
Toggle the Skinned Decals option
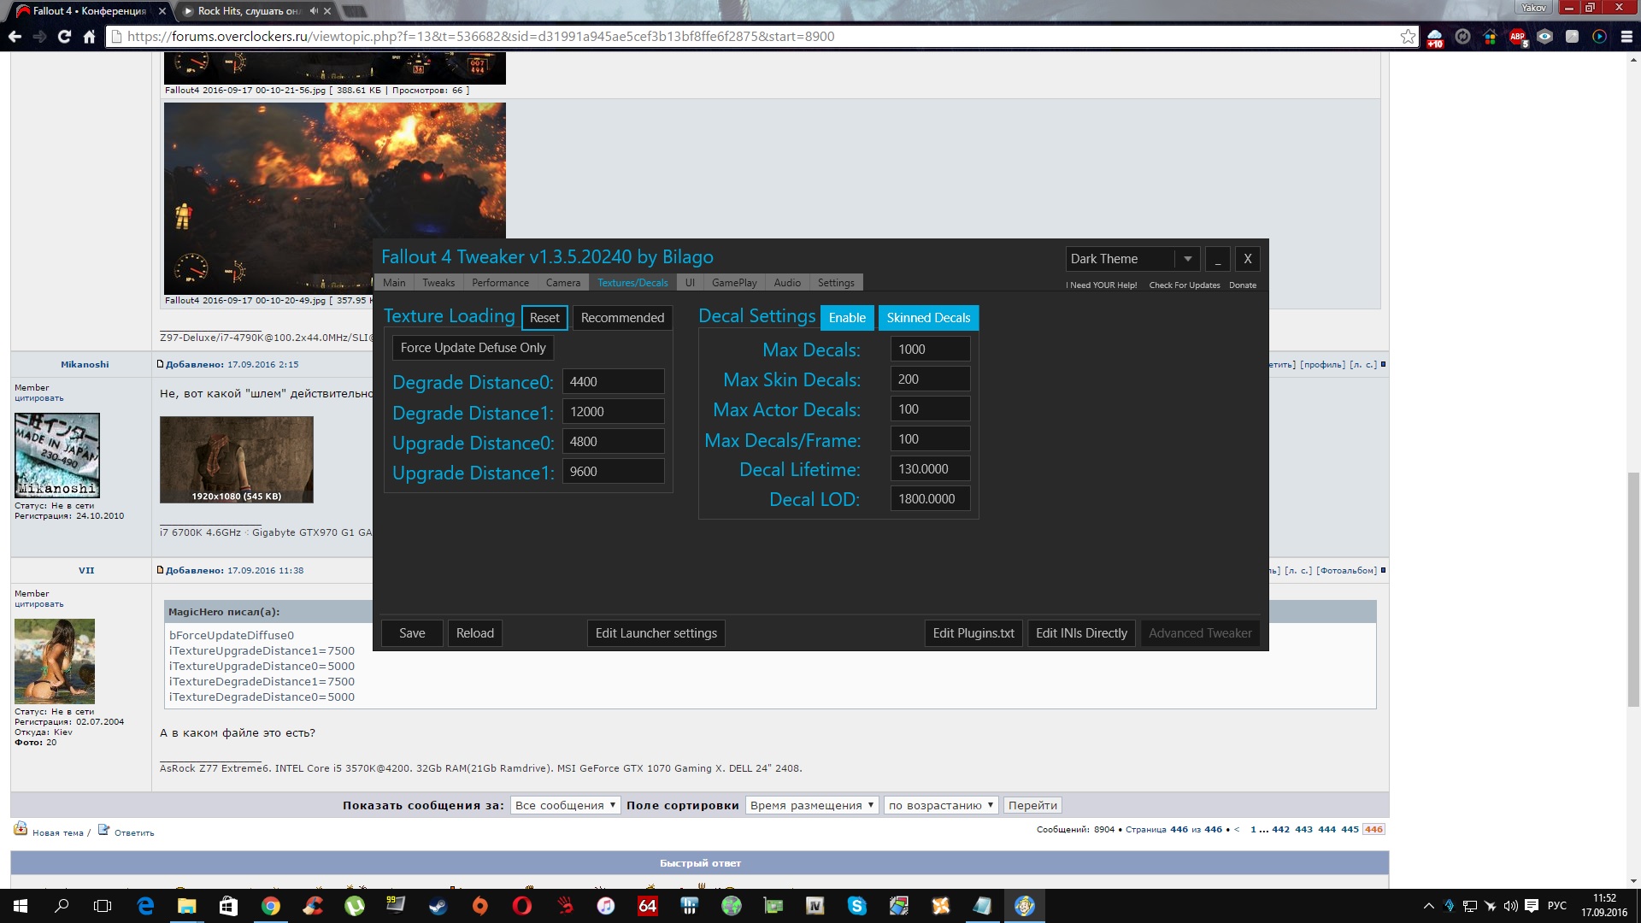(927, 318)
